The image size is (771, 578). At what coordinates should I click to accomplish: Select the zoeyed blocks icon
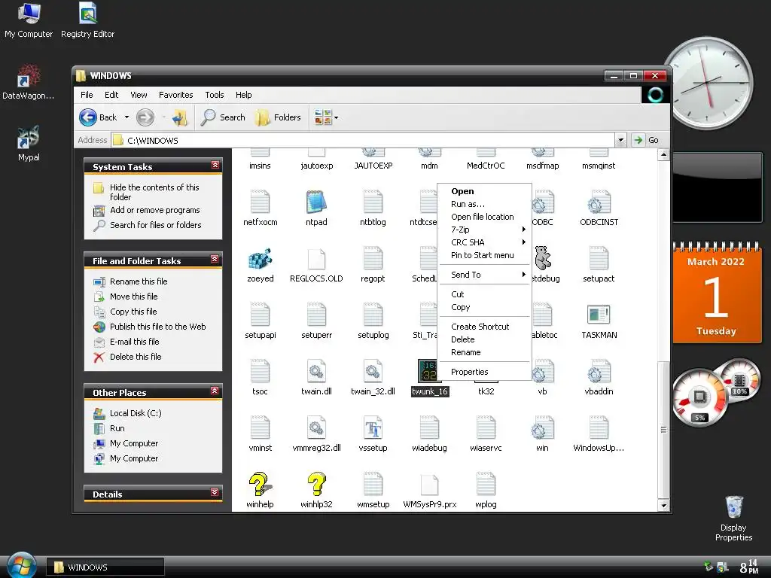click(x=260, y=258)
